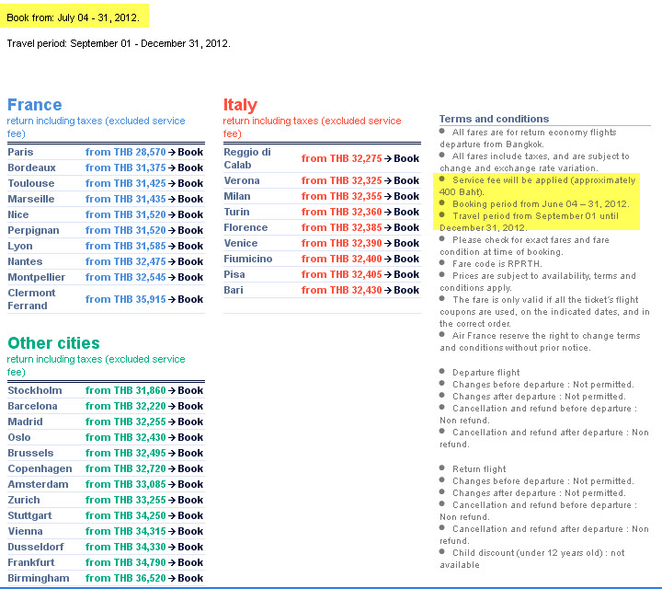Click the 'Return flight' bullet text
Image resolution: width=662 pixels, height=589 pixels.
[479, 469]
